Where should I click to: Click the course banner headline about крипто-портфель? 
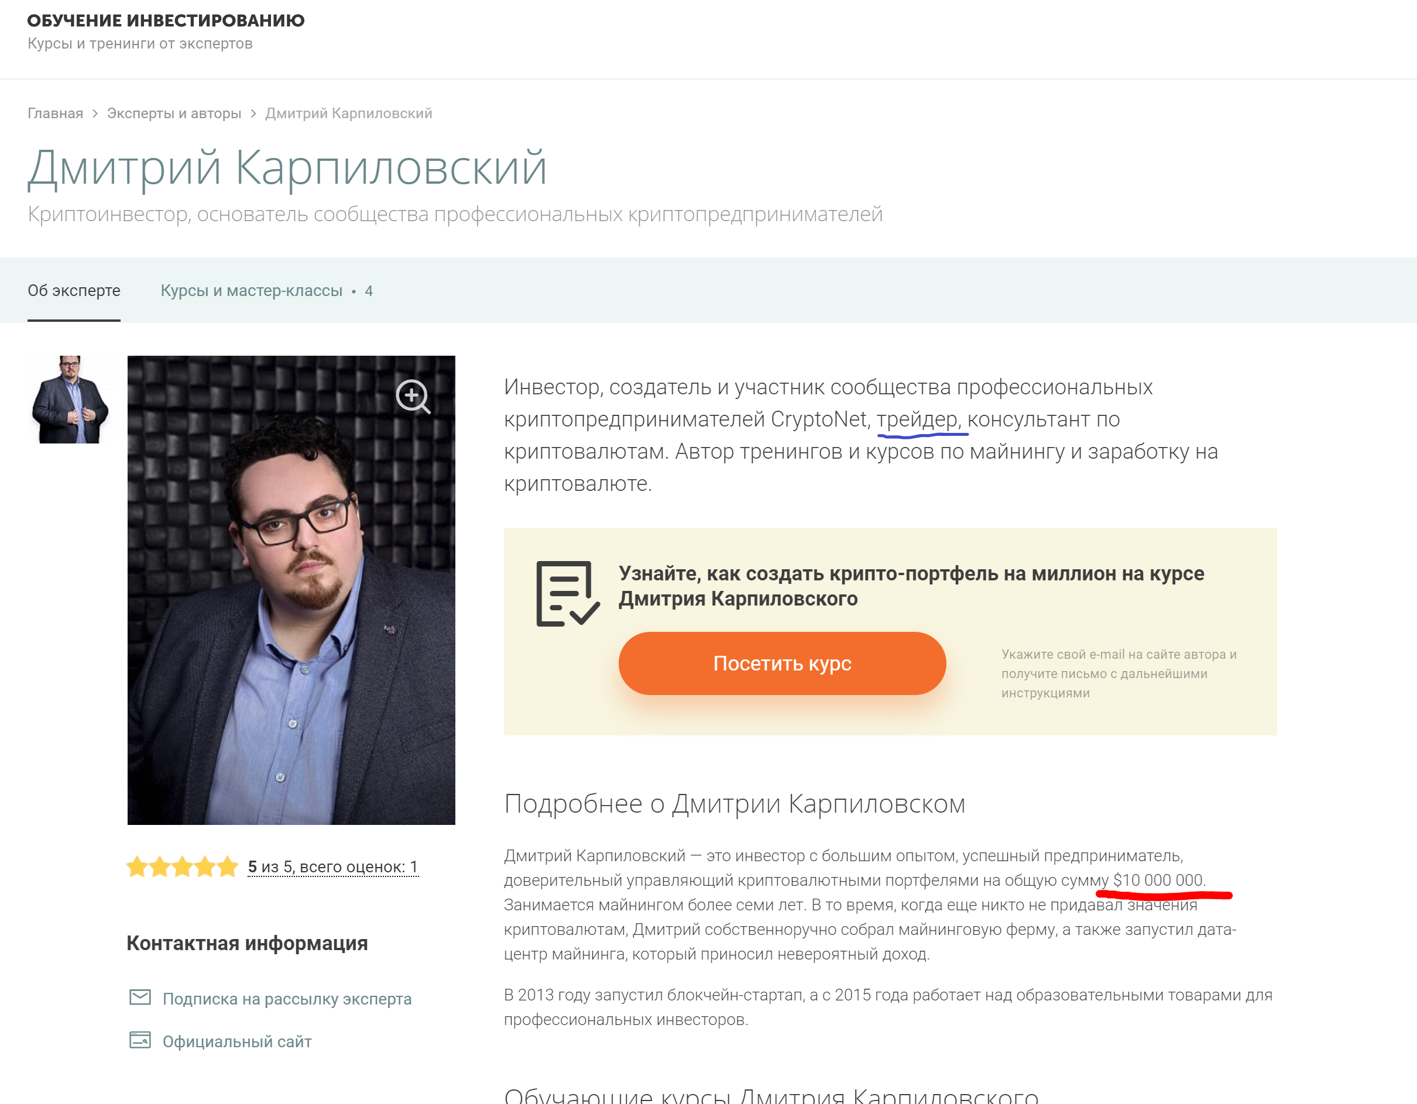point(911,586)
